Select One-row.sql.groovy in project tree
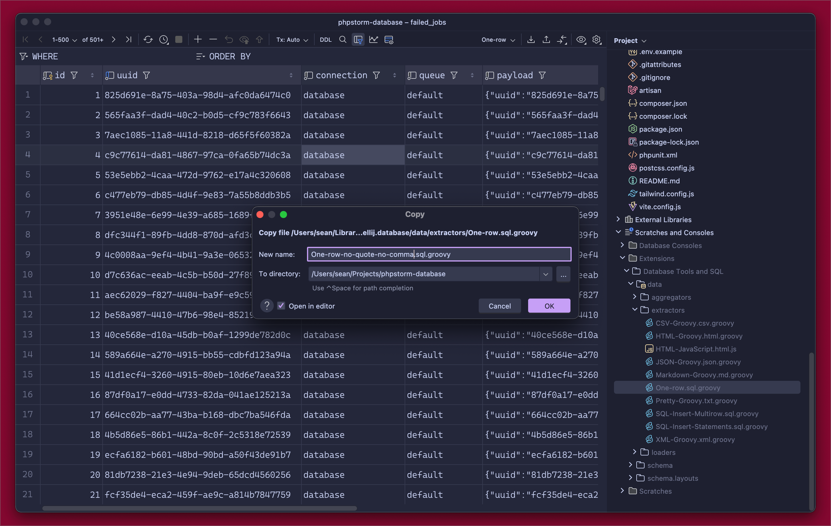This screenshot has height=526, width=831. coord(707,387)
